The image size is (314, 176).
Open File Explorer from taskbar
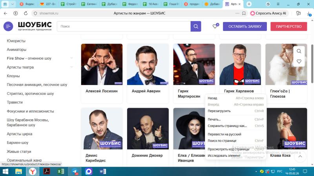[18, 171]
